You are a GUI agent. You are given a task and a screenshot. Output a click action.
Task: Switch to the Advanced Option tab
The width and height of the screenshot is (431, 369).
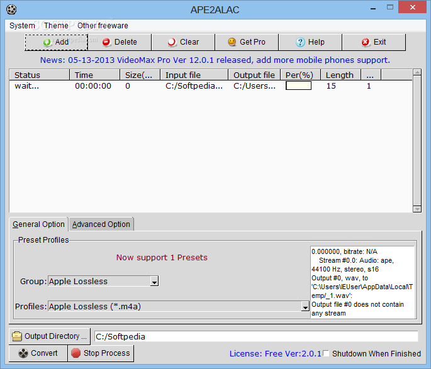101,224
